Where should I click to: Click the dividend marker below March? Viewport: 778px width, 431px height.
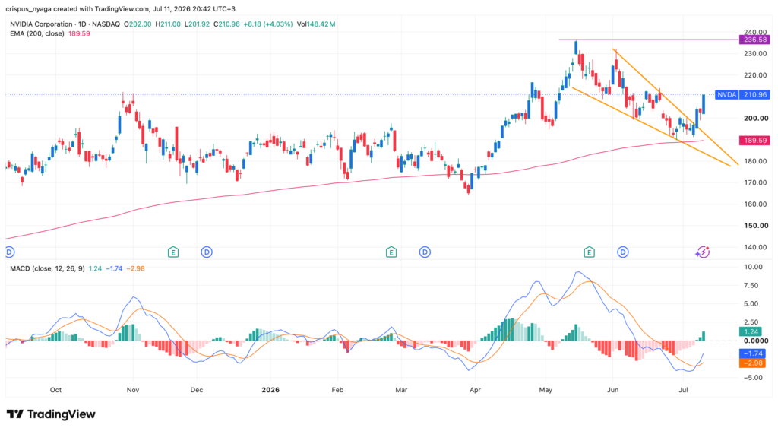(x=425, y=252)
